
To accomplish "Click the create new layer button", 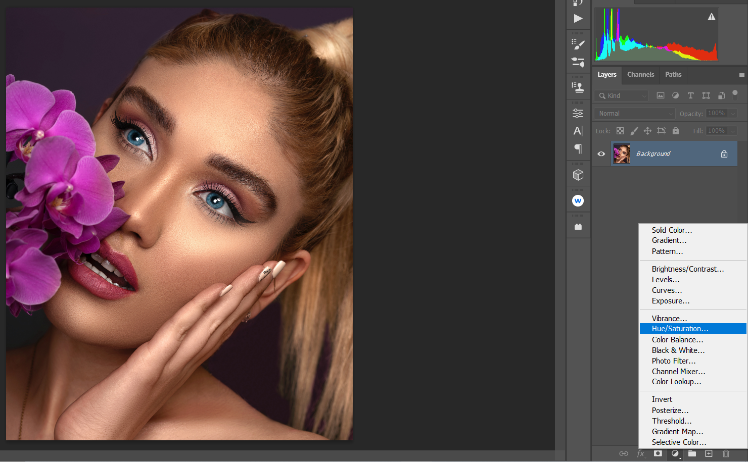I will [709, 453].
